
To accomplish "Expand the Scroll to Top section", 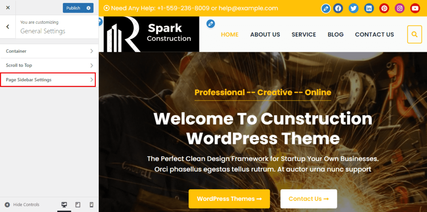I will tap(49, 66).
